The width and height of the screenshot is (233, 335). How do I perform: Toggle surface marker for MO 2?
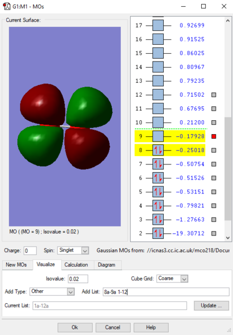[x=213, y=233]
